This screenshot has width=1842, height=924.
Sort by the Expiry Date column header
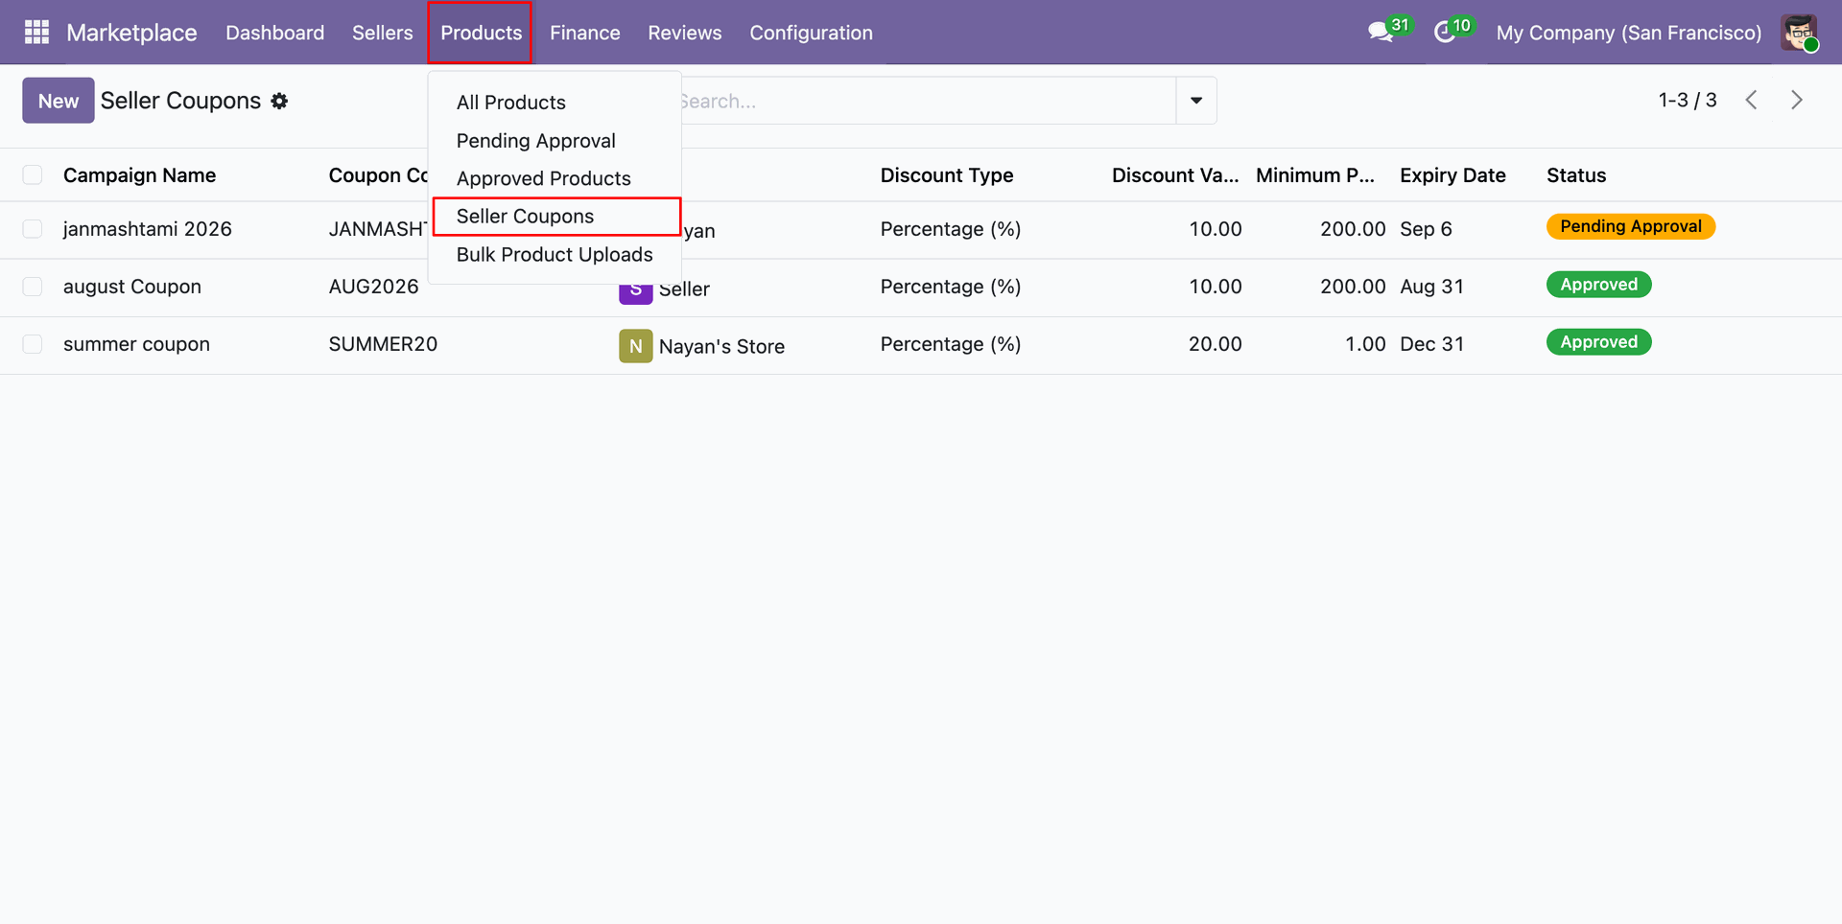coord(1452,175)
